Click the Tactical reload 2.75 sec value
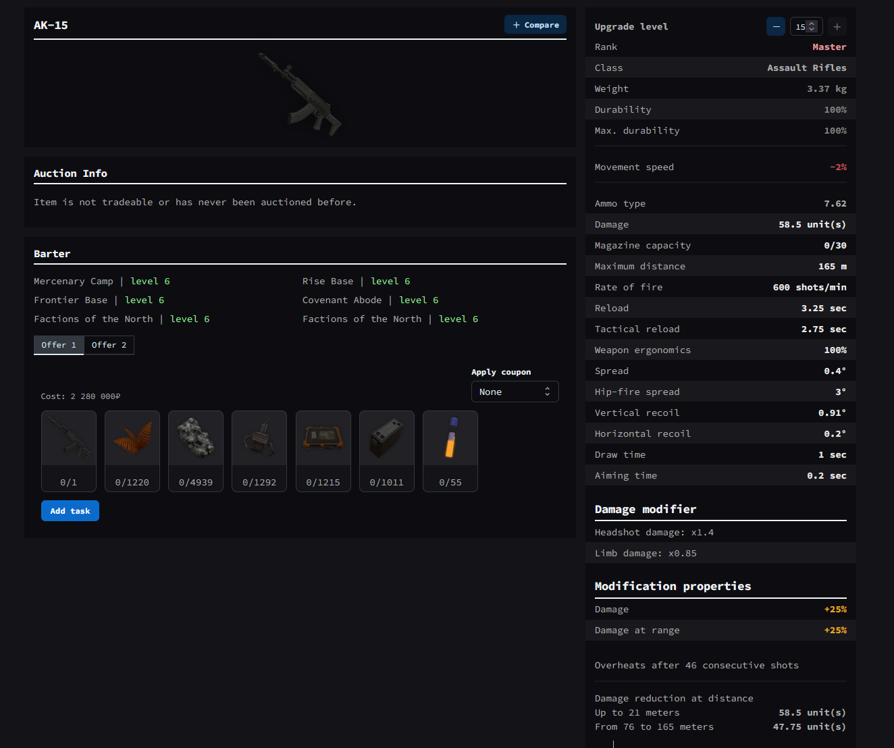Viewport: 894px width, 748px height. (824, 329)
